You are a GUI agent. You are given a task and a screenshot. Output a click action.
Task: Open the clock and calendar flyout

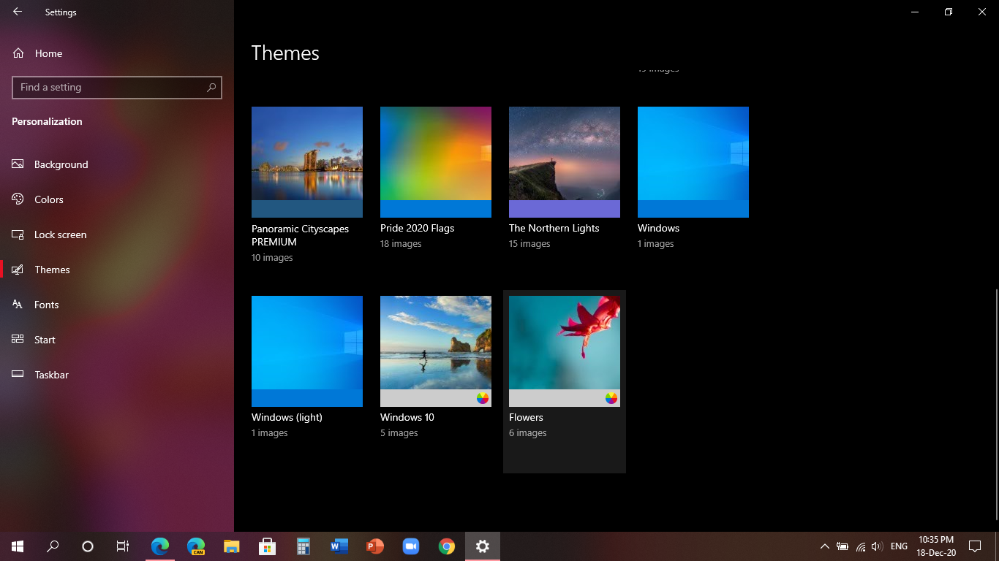tap(936, 546)
